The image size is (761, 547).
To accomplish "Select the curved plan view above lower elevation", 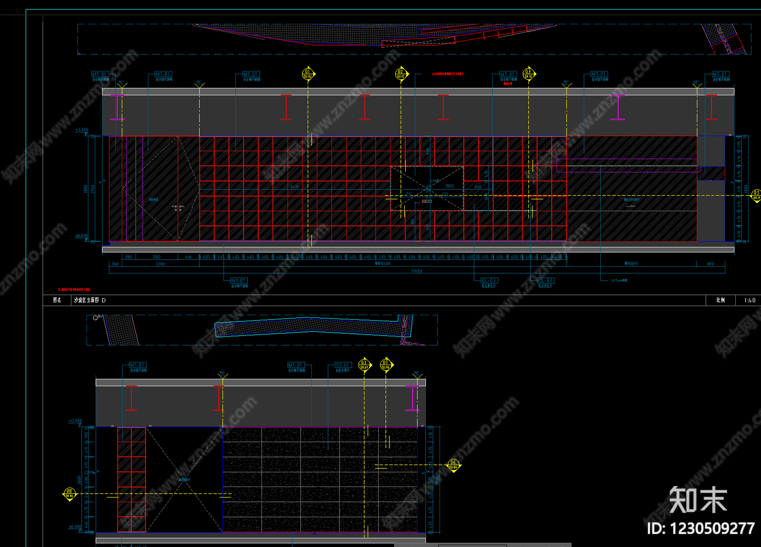I will (314, 328).
